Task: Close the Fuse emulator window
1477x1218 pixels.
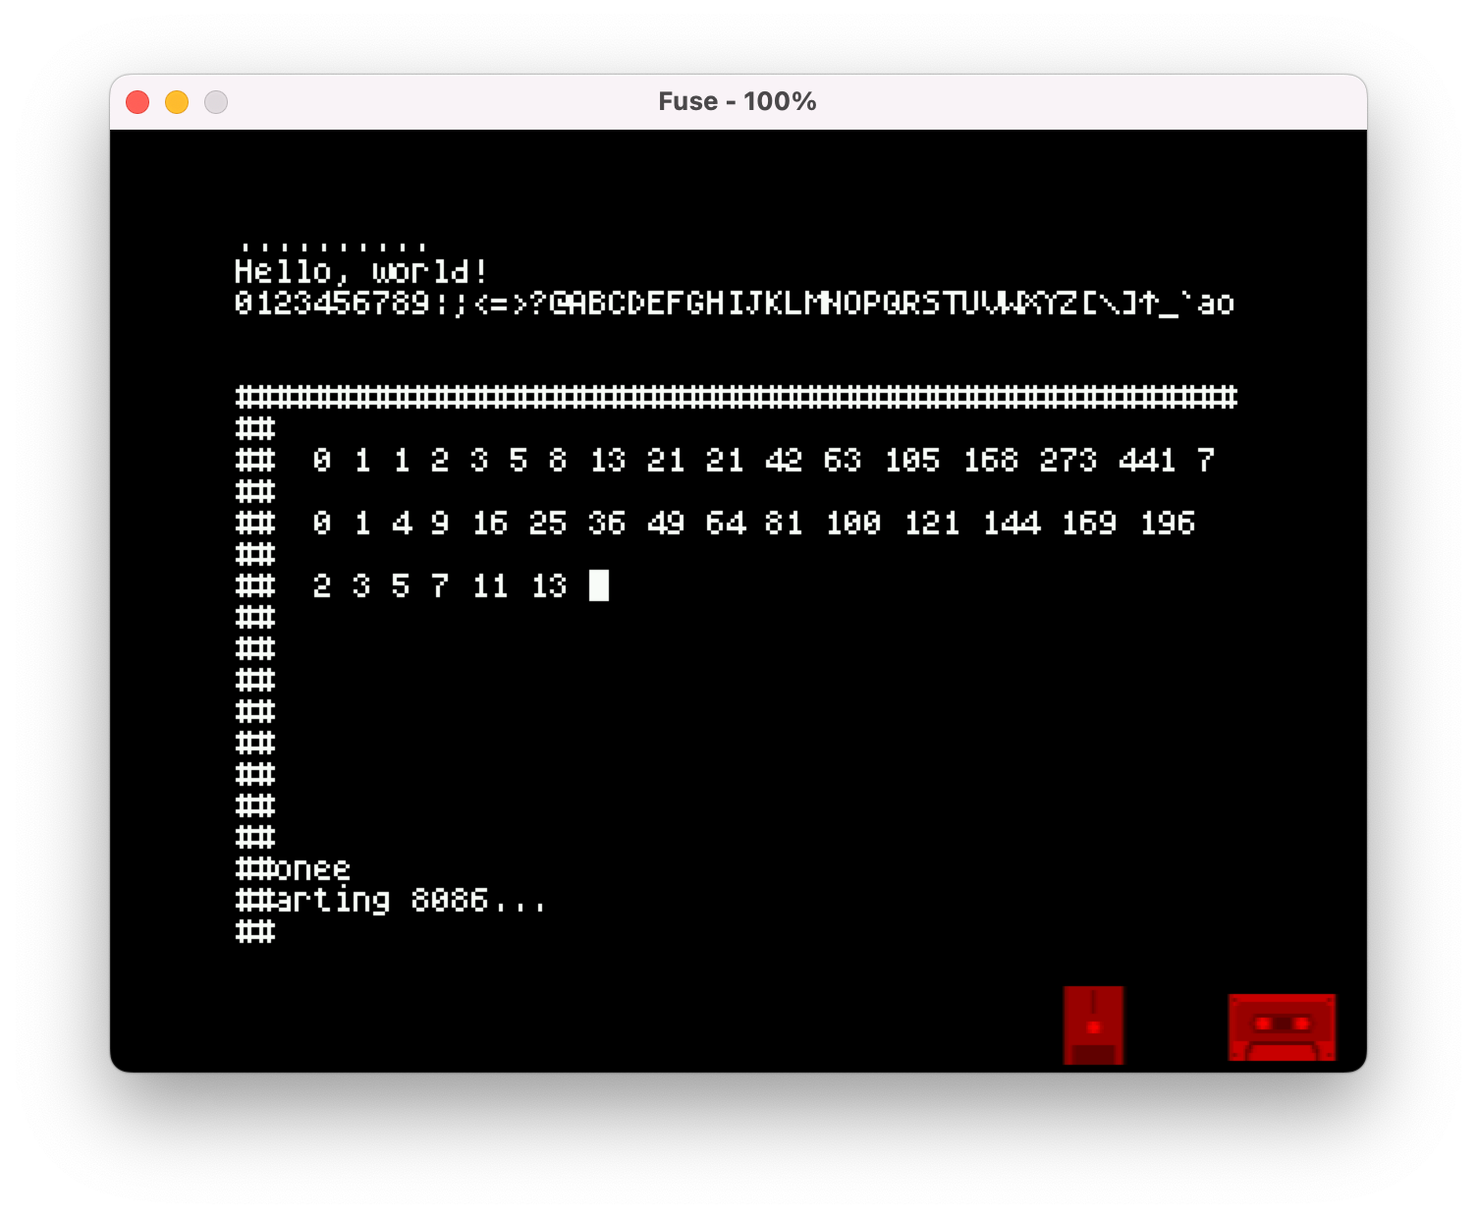Action: [x=137, y=102]
